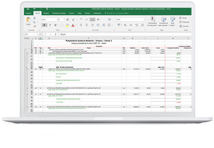Cut selection with scissors icon
The width and height of the screenshot is (214, 148).
click(35, 18)
